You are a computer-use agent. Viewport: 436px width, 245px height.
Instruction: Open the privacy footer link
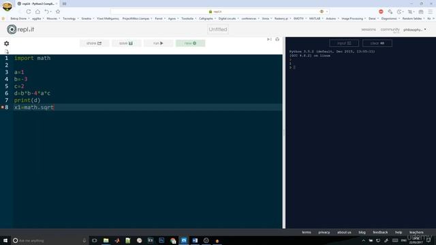click(324, 232)
